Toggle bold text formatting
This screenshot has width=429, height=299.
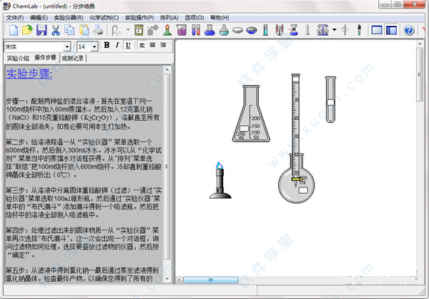tap(107, 45)
